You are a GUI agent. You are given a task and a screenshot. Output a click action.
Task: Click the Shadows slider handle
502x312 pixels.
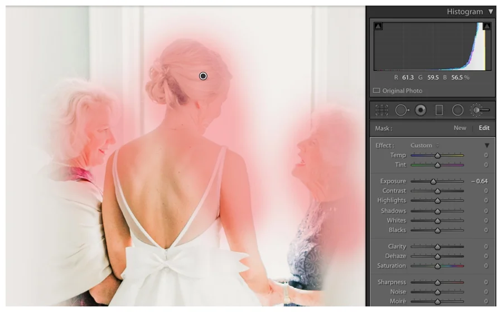tap(437, 211)
